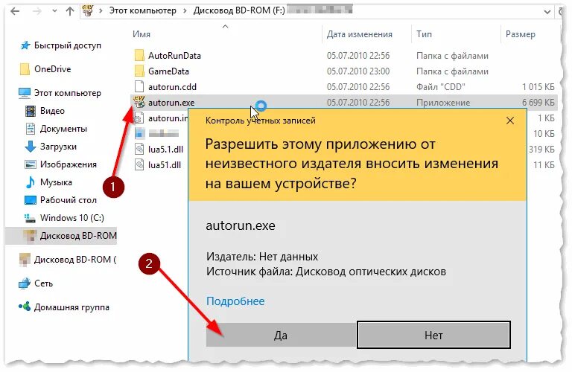This screenshot has width=572, height=372.
Task: Select the GameData folder
Action: 168,71
